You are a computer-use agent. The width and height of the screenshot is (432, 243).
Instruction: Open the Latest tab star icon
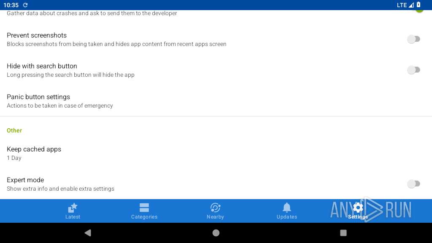click(73, 208)
